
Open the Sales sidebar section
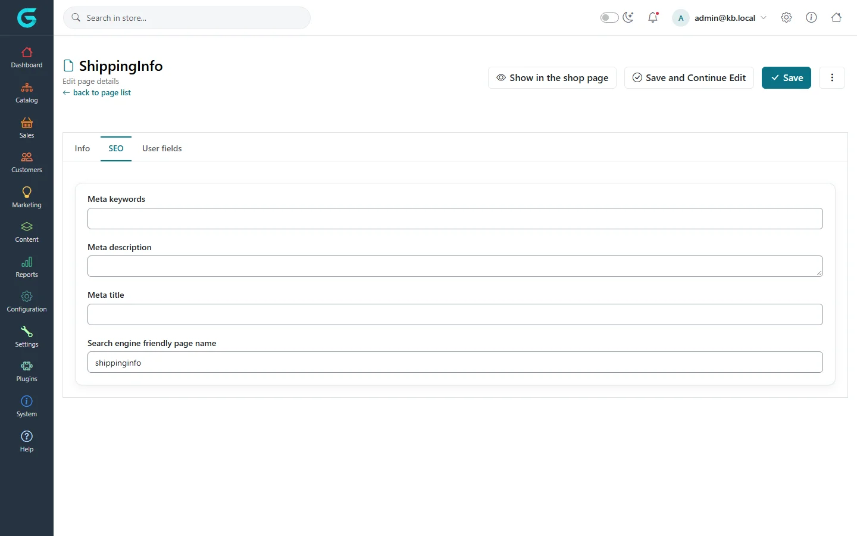coord(27,128)
